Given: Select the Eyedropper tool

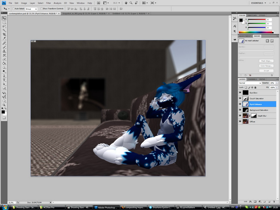Looking at the screenshot, I should tap(4, 38).
